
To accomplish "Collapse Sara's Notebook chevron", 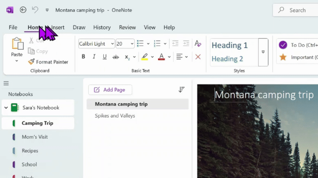I will [x=6, y=108].
